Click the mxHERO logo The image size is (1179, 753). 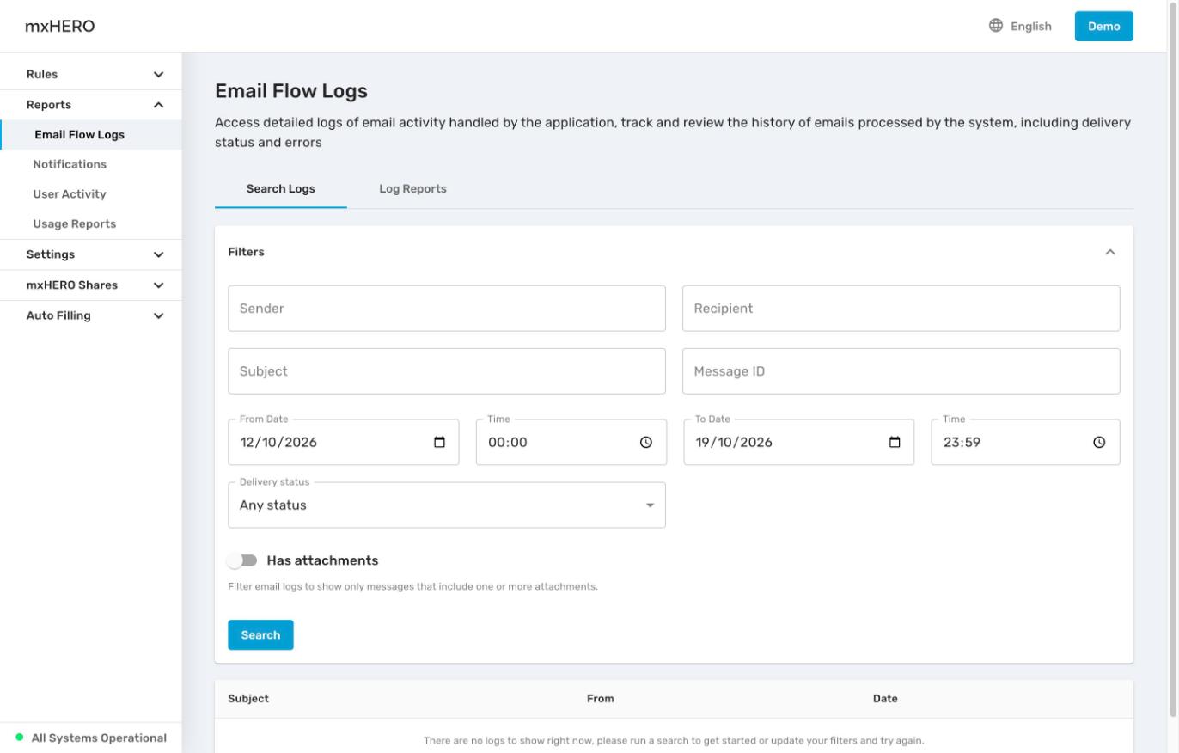[60, 26]
